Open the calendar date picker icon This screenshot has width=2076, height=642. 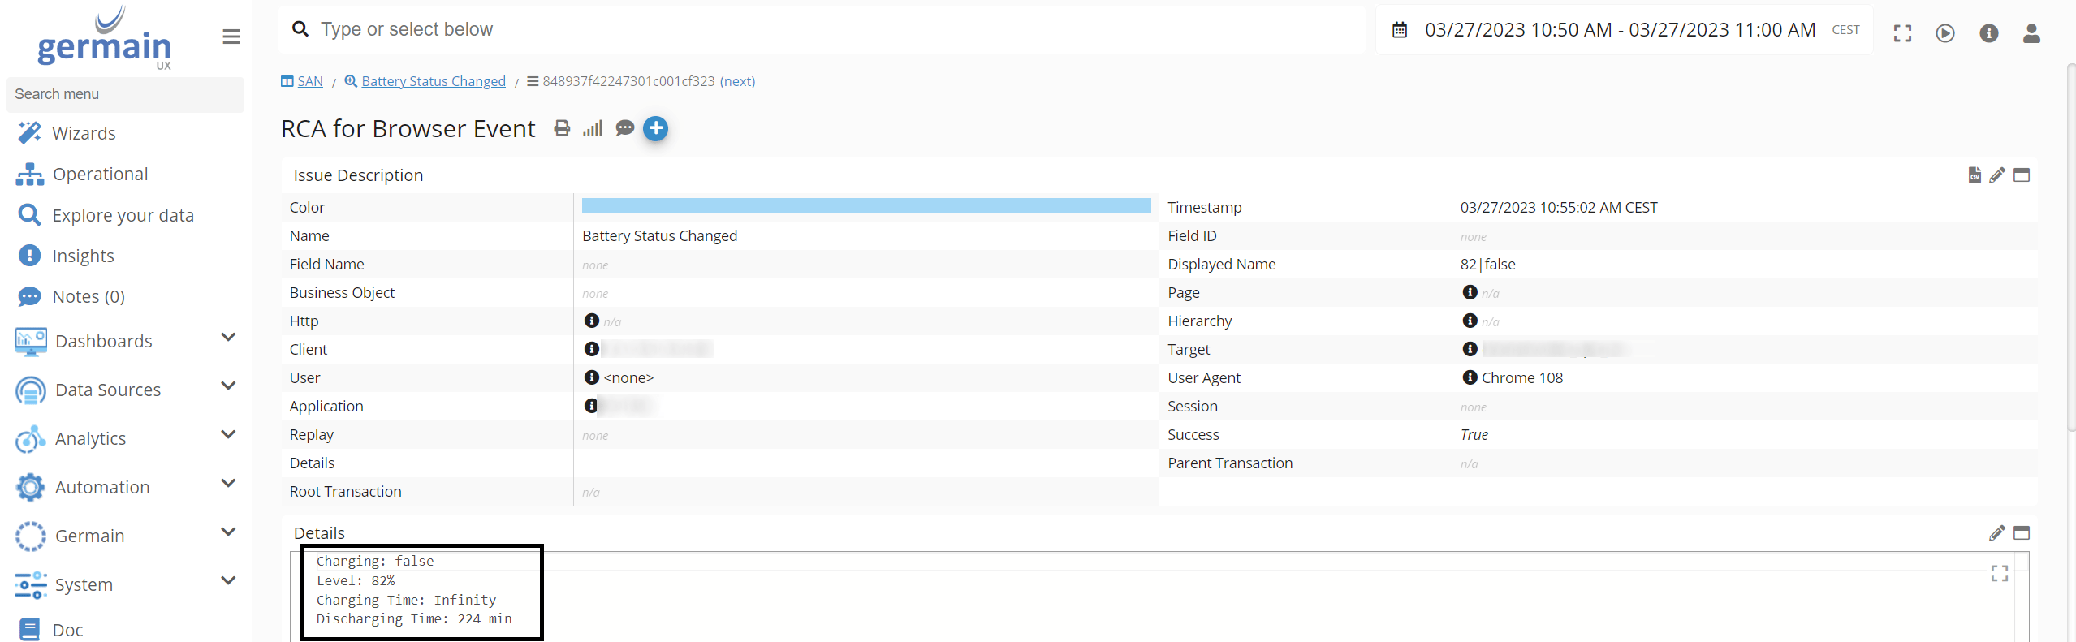pyautogui.click(x=1400, y=30)
